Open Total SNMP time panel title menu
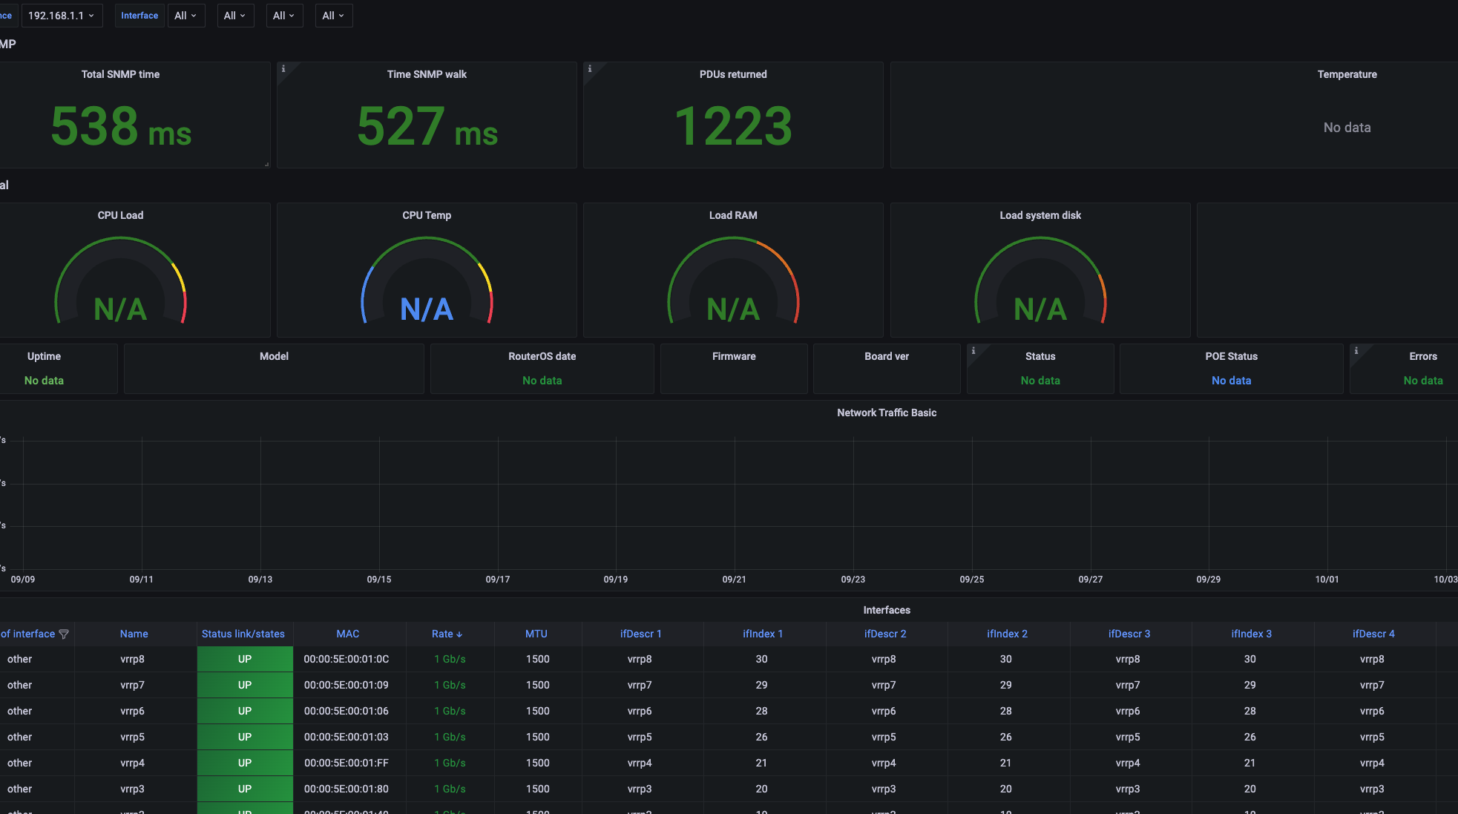Screen dimensions: 1458x814 (120, 74)
